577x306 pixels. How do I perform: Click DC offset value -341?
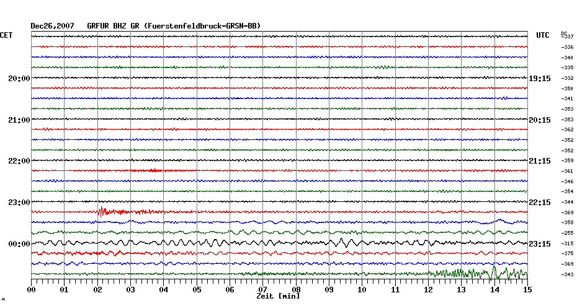(x=567, y=99)
